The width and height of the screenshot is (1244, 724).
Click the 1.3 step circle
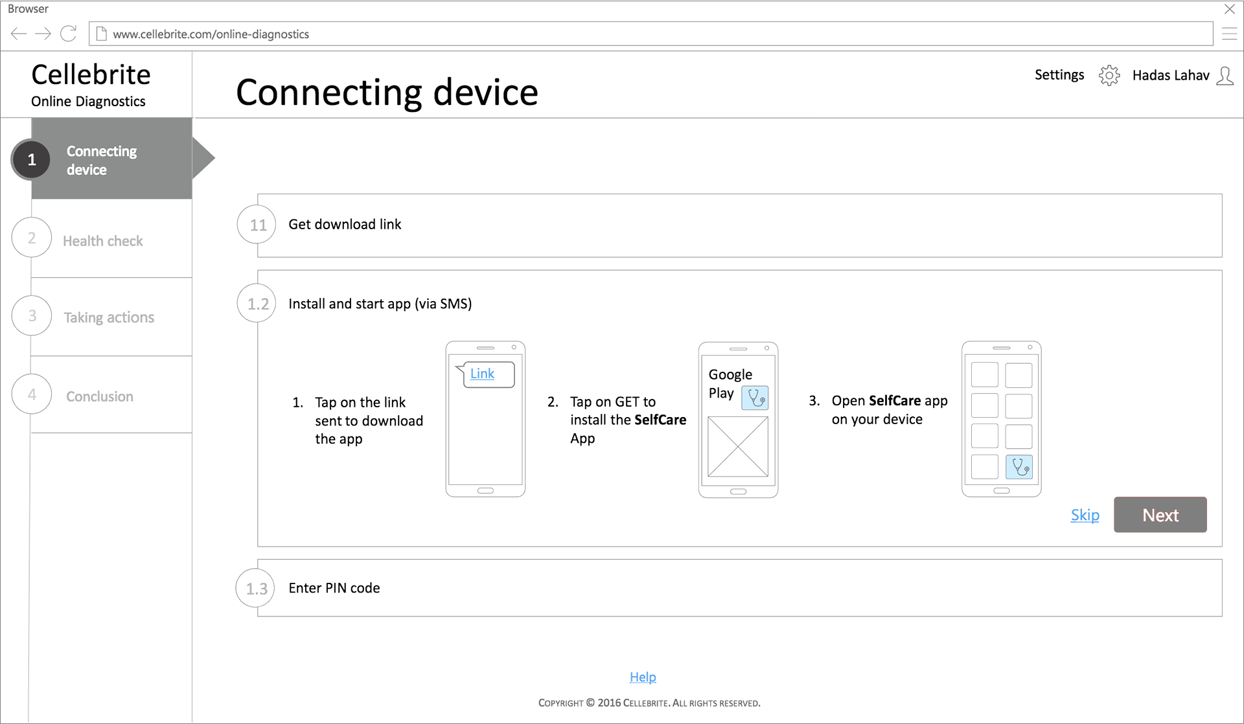pyautogui.click(x=256, y=588)
